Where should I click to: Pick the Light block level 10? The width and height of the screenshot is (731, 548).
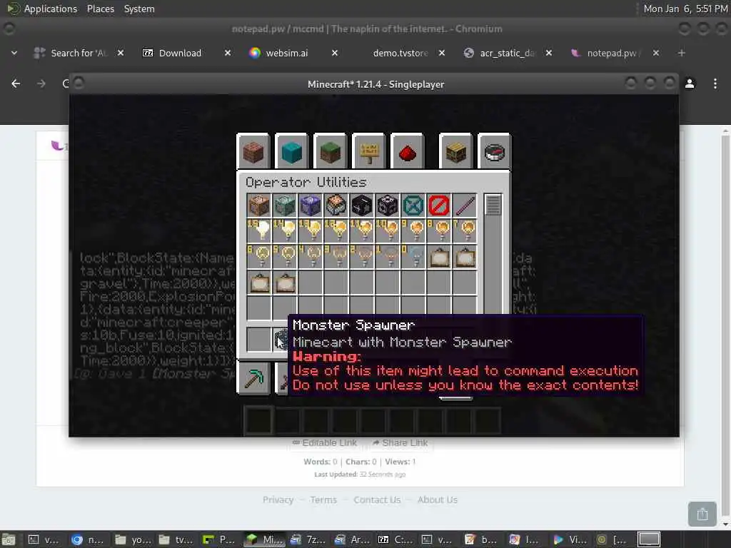click(x=388, y=231)
